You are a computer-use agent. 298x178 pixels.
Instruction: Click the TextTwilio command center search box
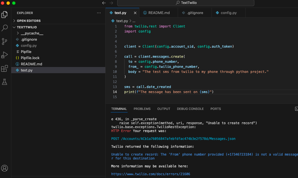[x=186, y=3]
